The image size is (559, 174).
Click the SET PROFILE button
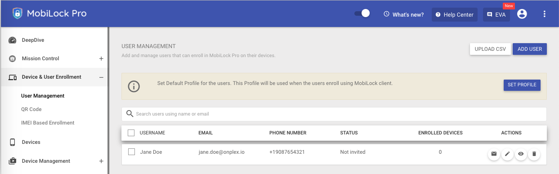pyautogui.click(x=522, y=85)
